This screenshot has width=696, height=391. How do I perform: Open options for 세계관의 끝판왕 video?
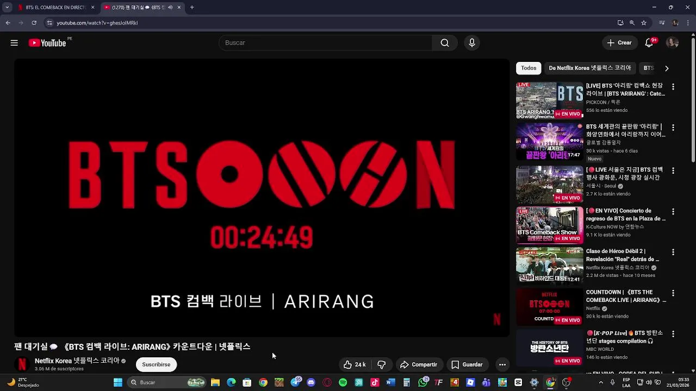tap(673, 128)
